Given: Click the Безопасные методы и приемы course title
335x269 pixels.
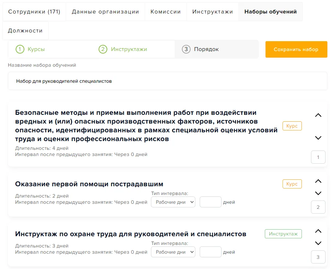Looking at the screenshot, I should pyautogui.click(x=146, y=126).
